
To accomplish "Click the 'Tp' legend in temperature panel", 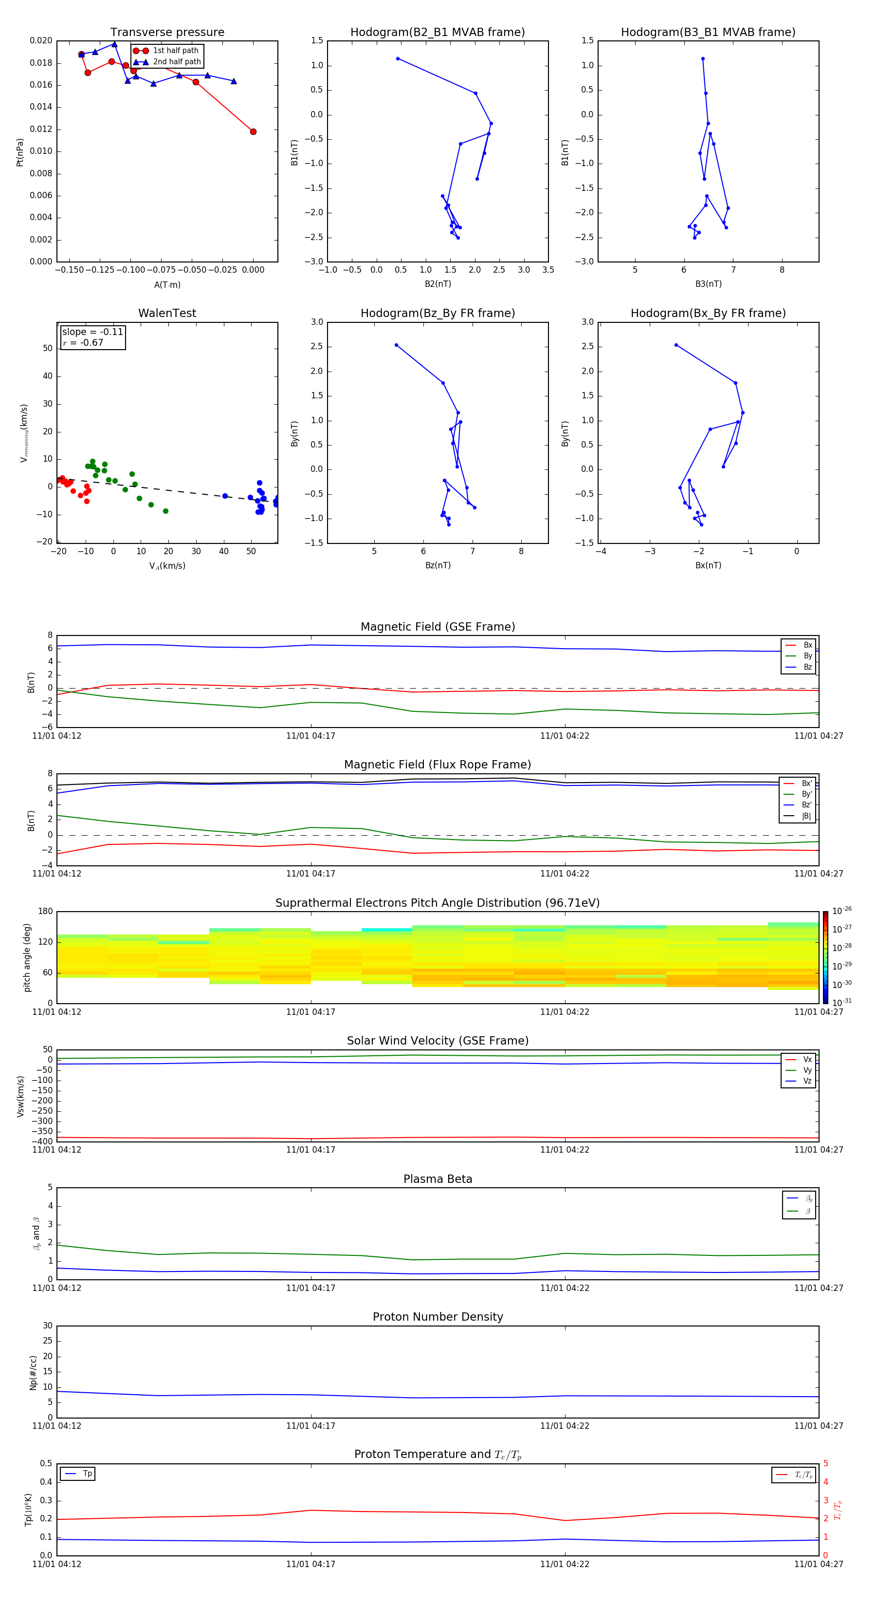I will [78, 1474].
